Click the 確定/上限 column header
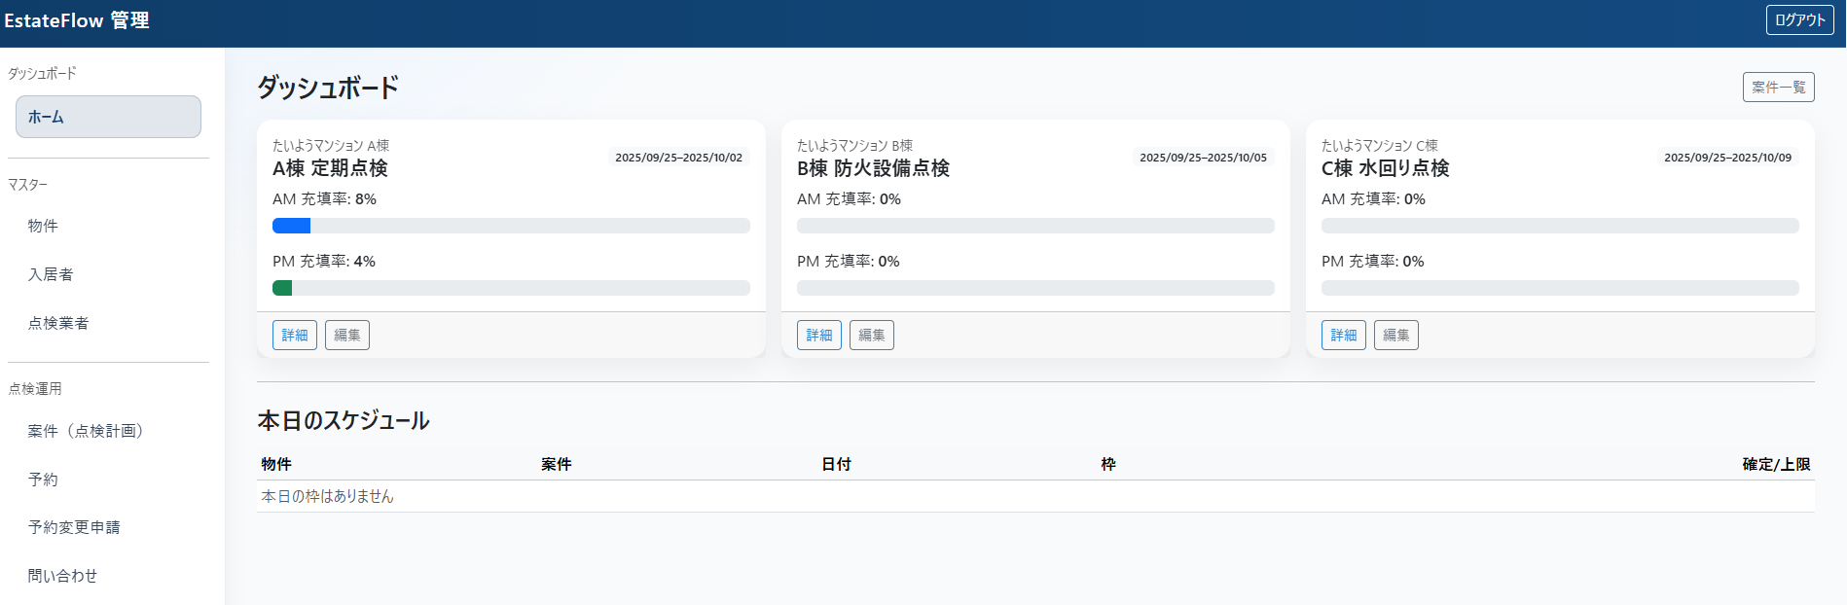The width and height of the screenshot is (1847, 605). coord(1775,464)
